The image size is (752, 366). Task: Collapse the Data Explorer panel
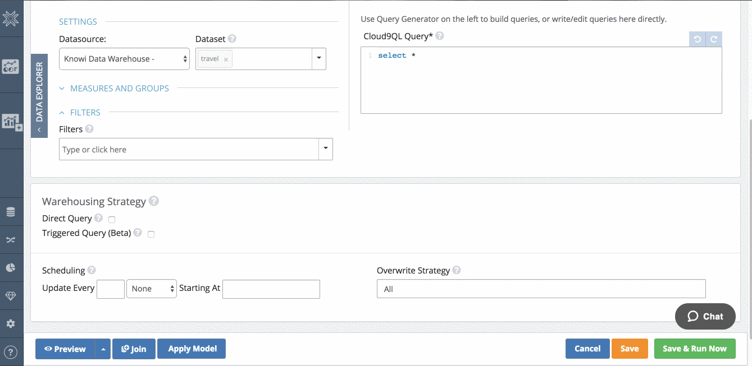39,96
